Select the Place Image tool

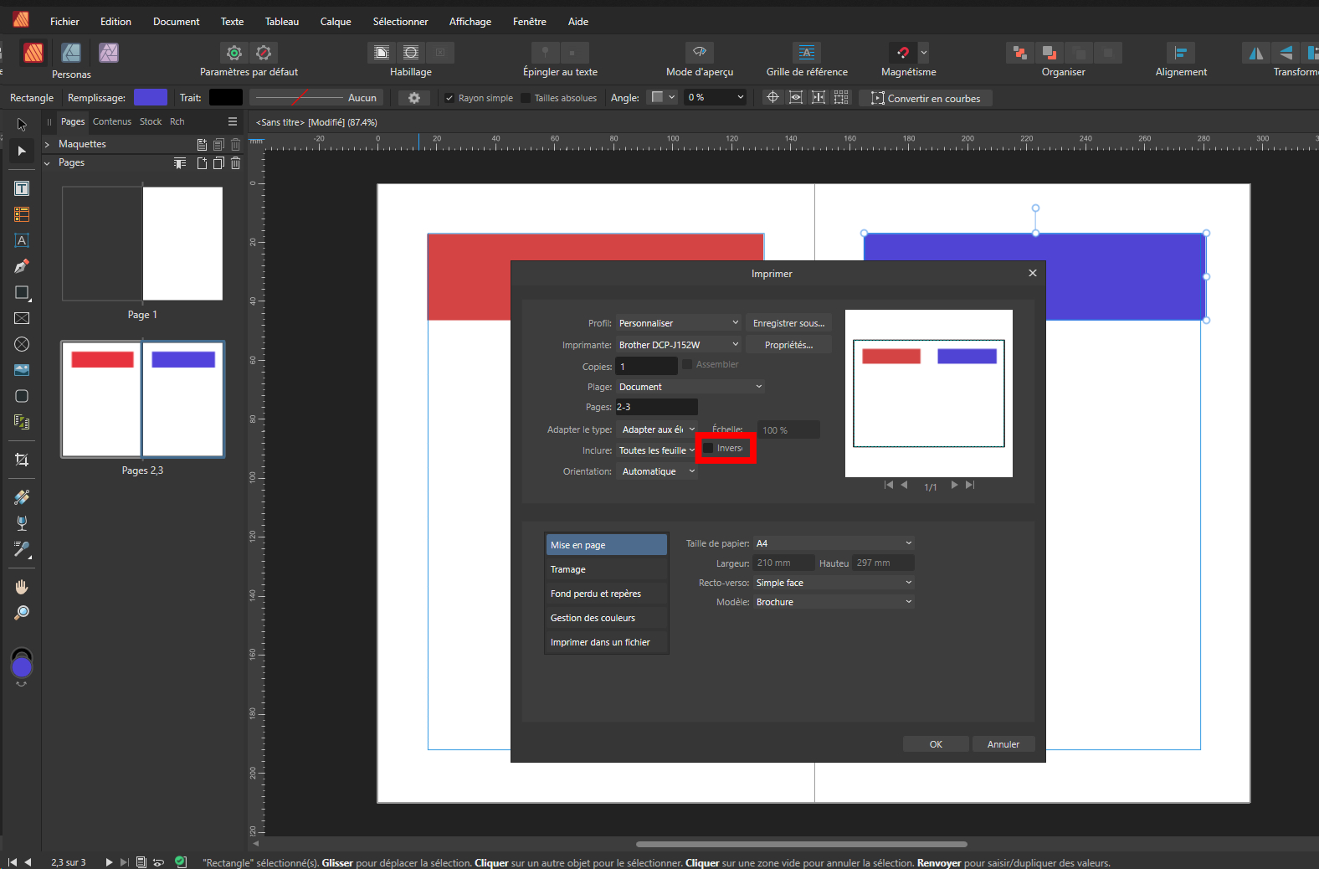pyautogui.click(x=22, y=370)
